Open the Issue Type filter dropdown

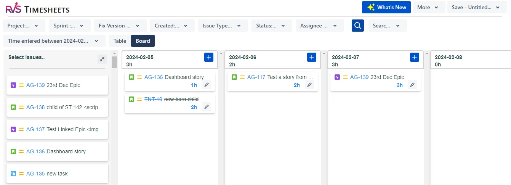(223, 26)
